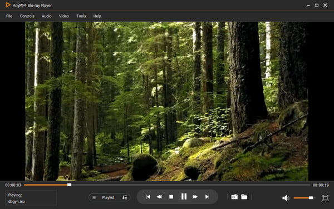Viewport: 334px width, 209px height.
Task: Toggle fullscreen mode icon
Action: coord(325,198)
